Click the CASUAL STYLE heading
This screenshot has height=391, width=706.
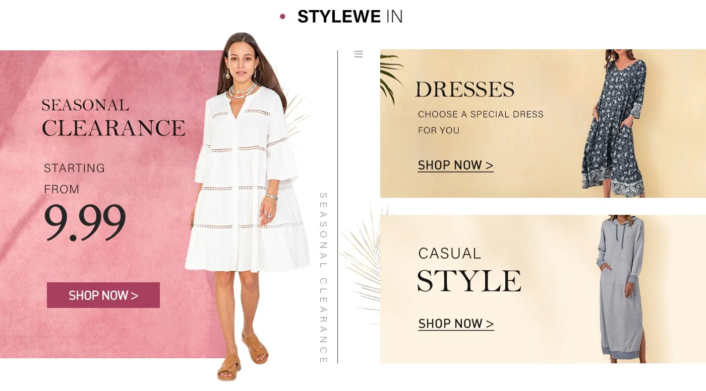(469, 270)
